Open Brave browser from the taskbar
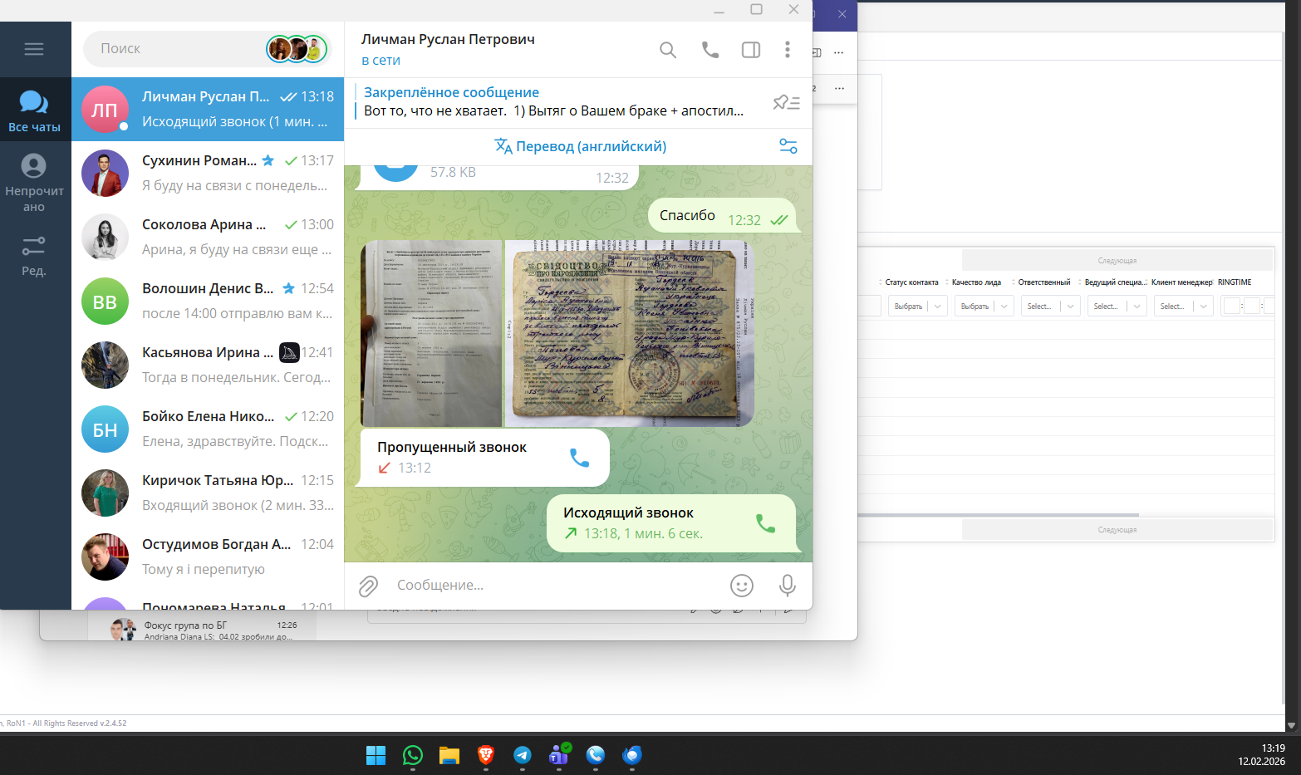 486,755
